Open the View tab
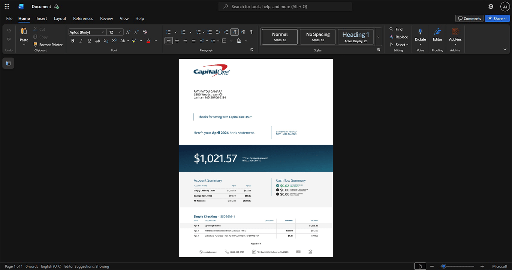Screen dimensions: 512x270 click(x=124, y=18)
